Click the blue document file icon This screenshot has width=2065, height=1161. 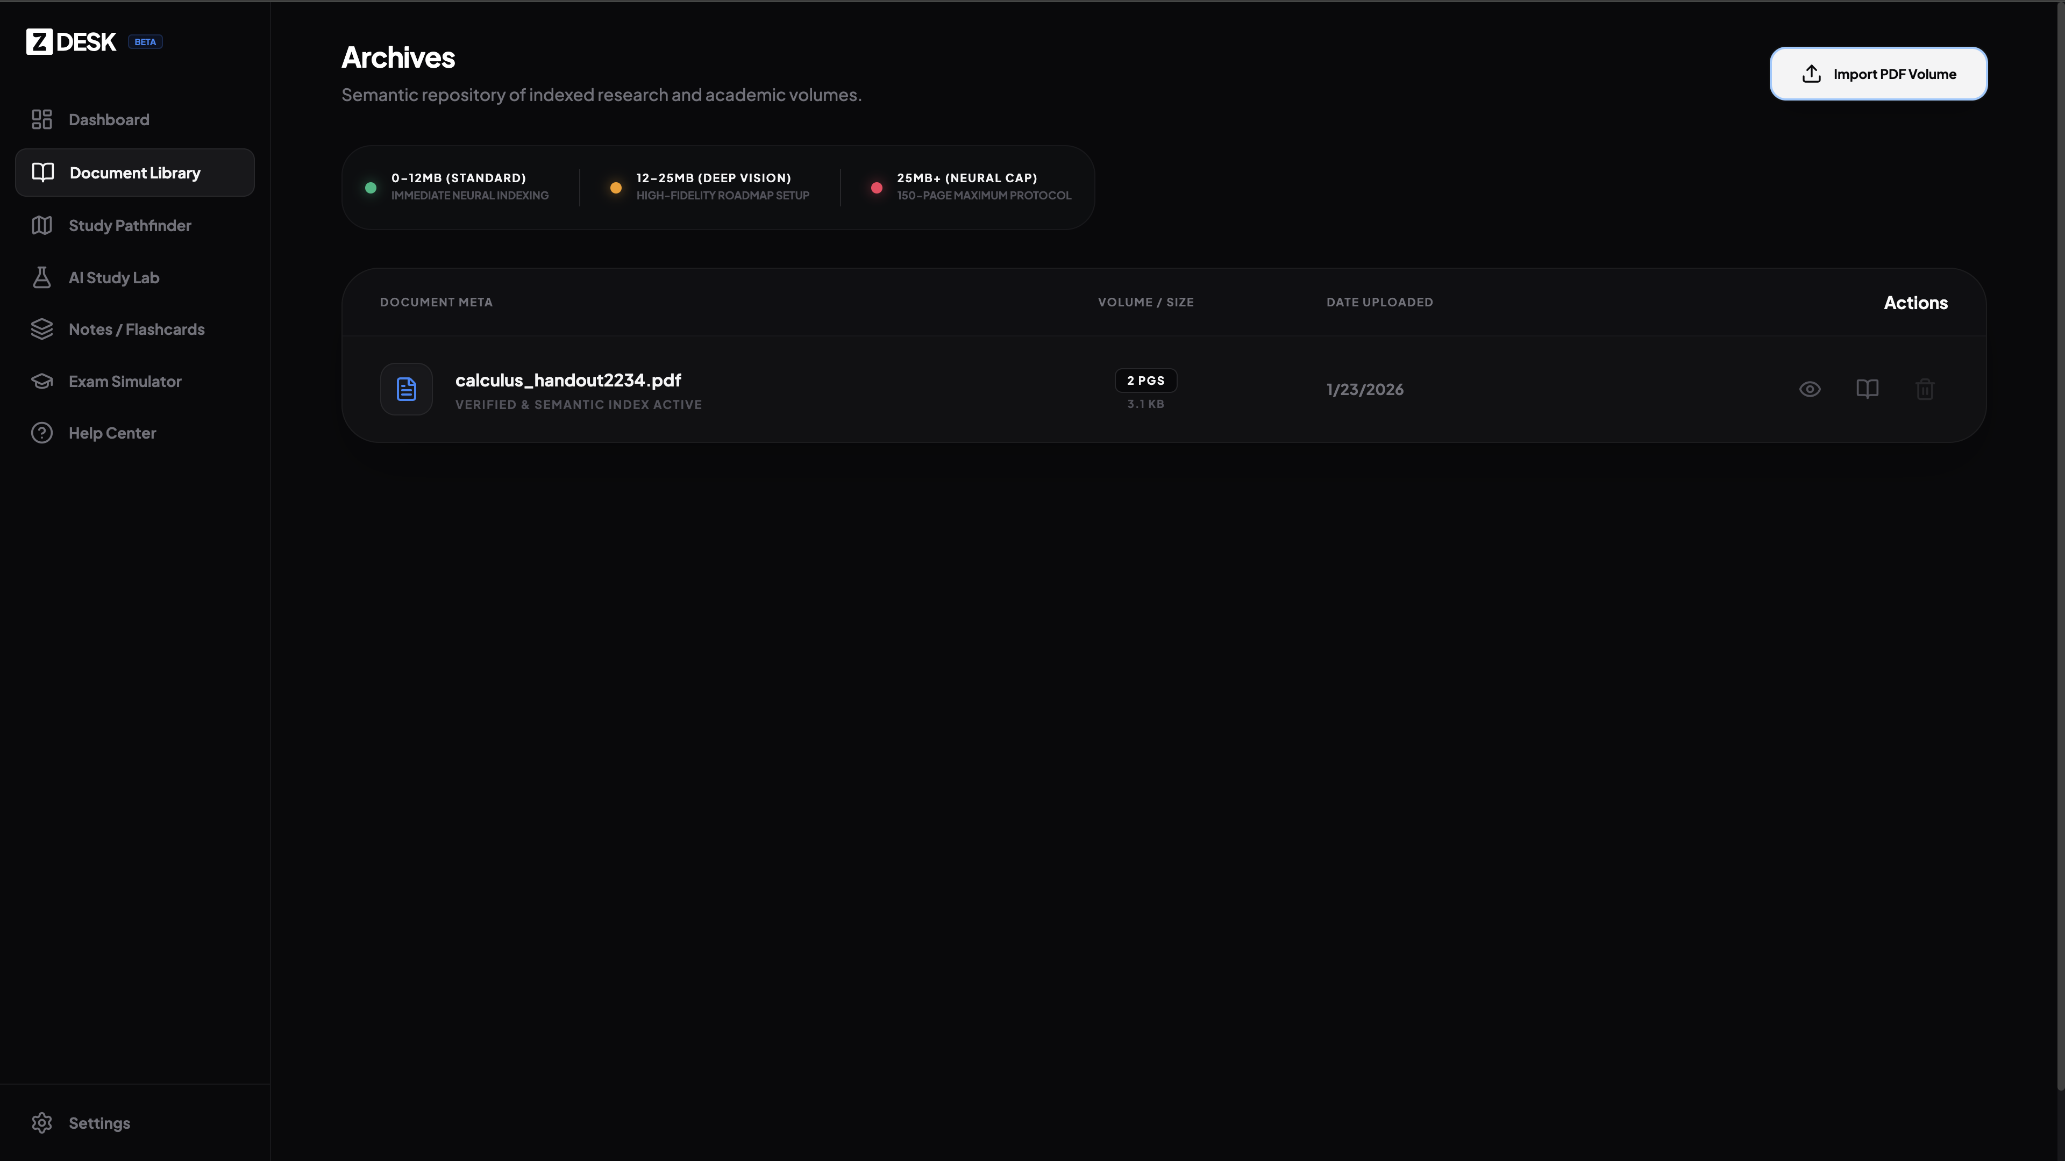(407, 389)
